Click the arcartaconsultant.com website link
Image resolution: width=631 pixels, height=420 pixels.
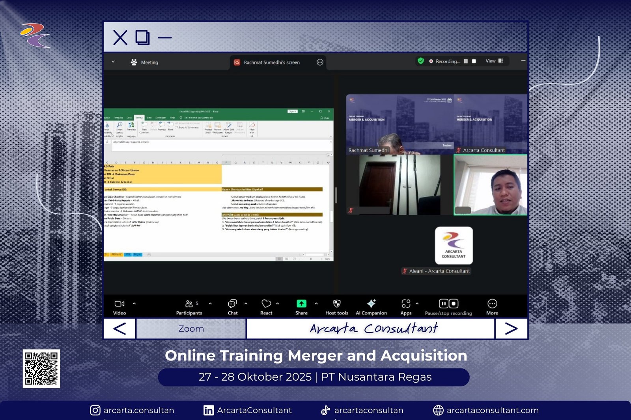coord(492,410)
